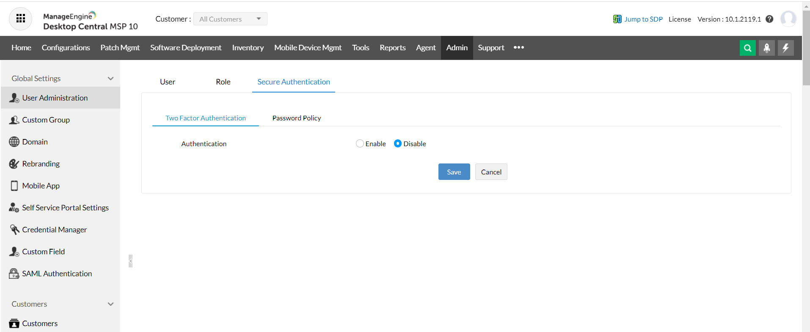Click the SAML Authentication lock icon
810x332 pixels.
(14, 274)
